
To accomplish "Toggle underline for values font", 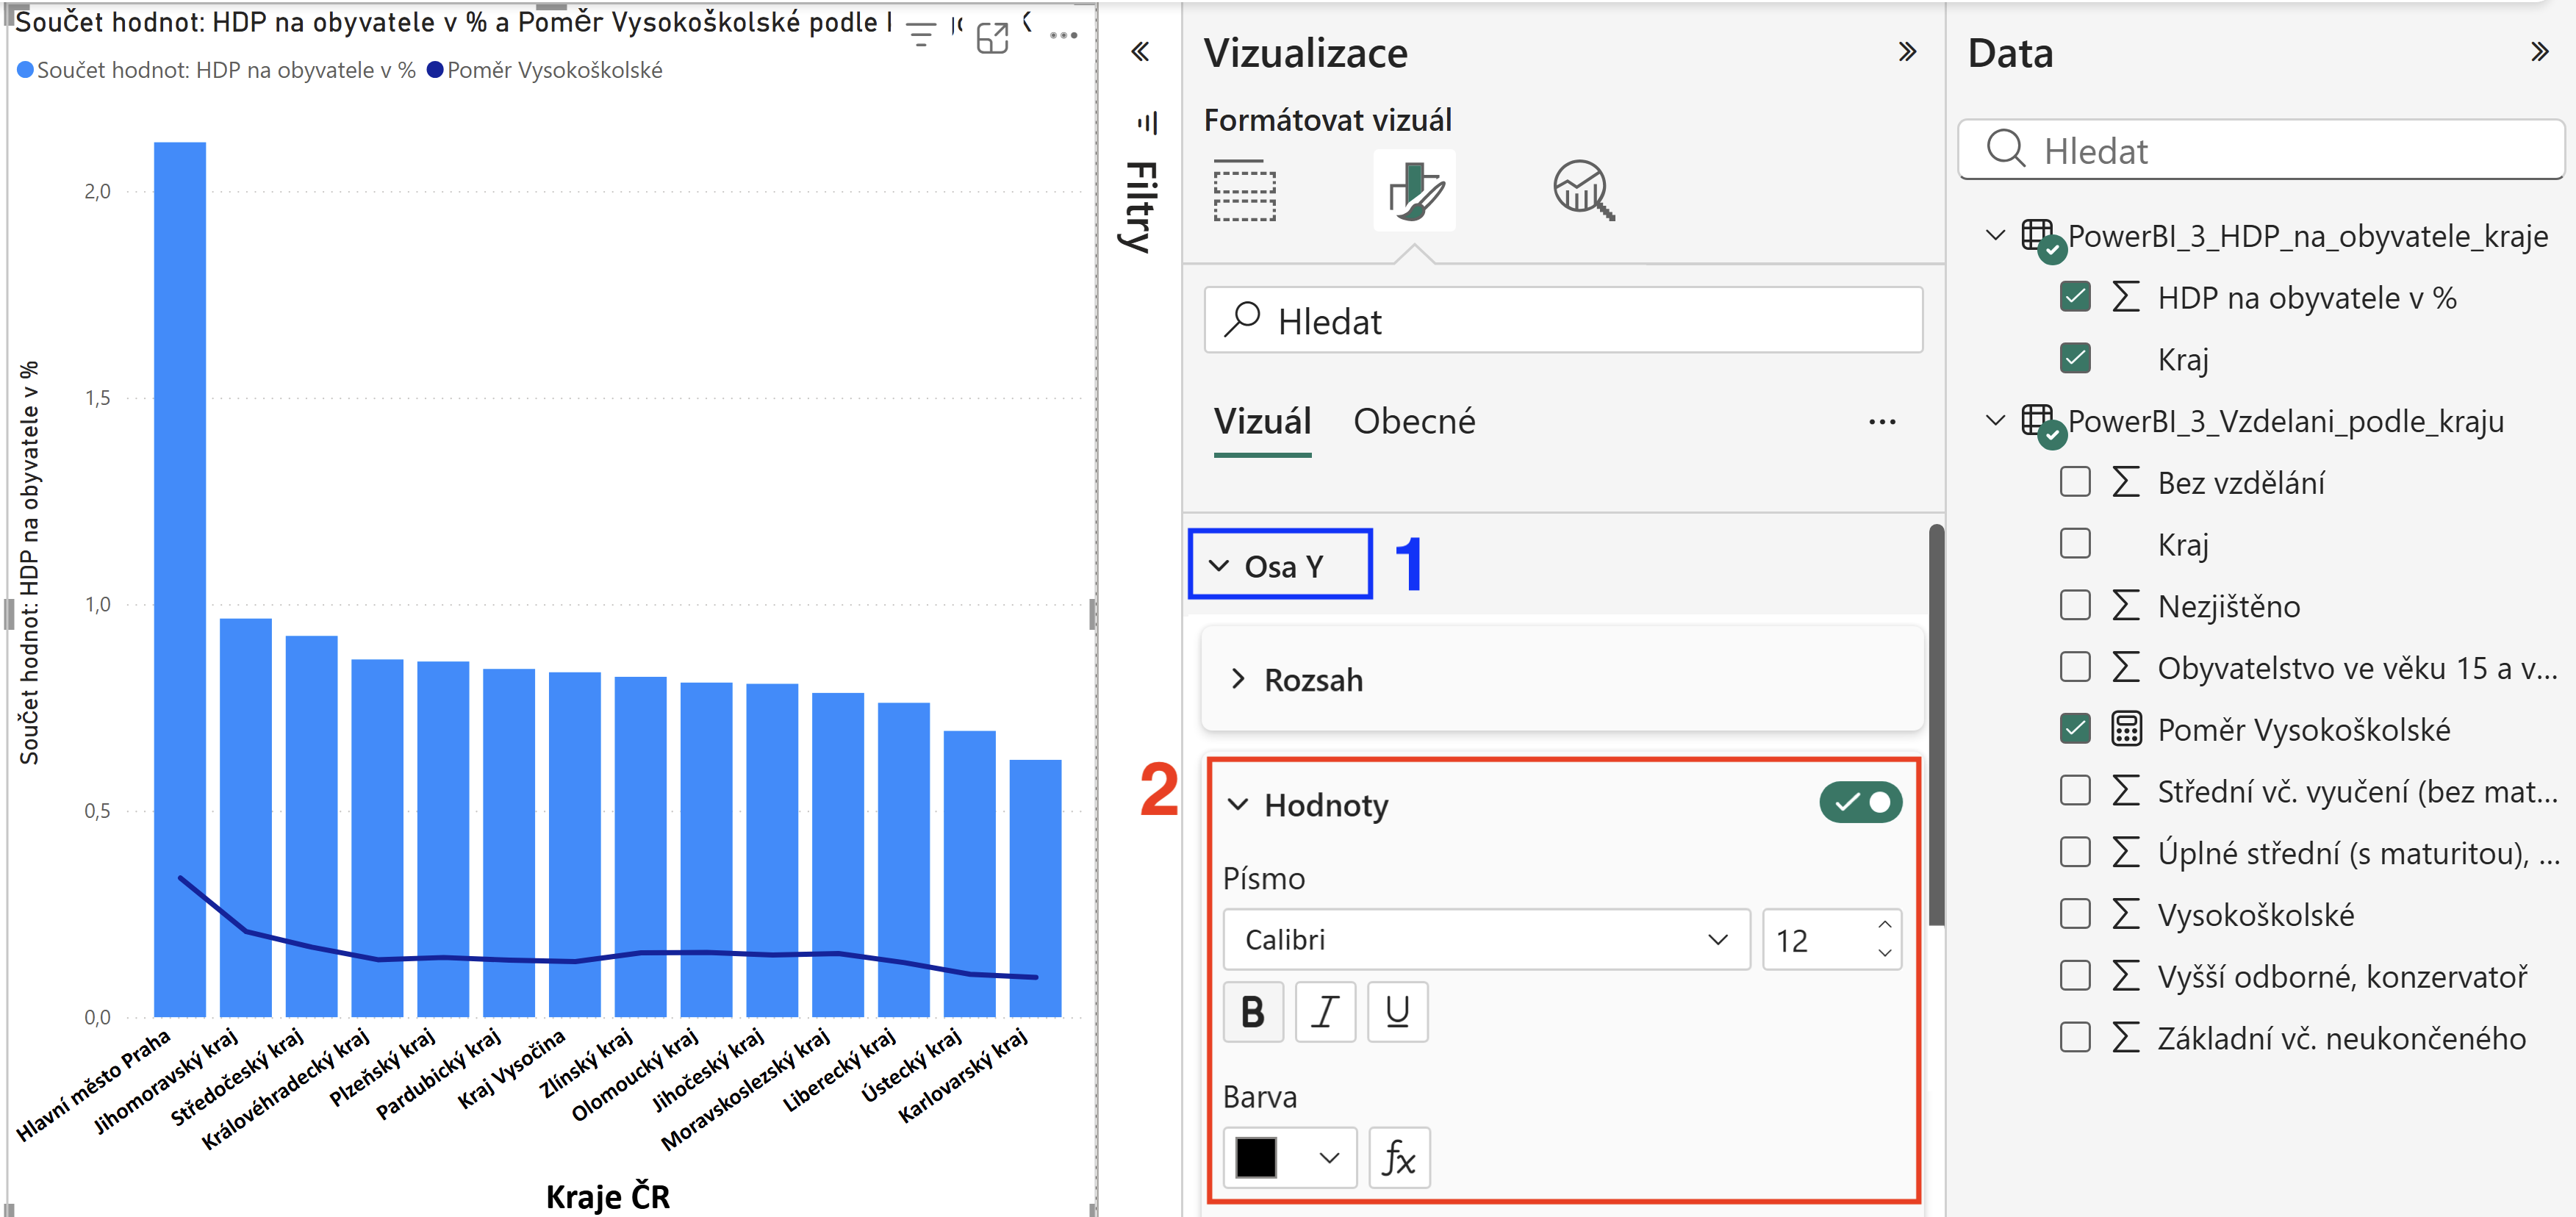I will (x=1397, y=1012).
